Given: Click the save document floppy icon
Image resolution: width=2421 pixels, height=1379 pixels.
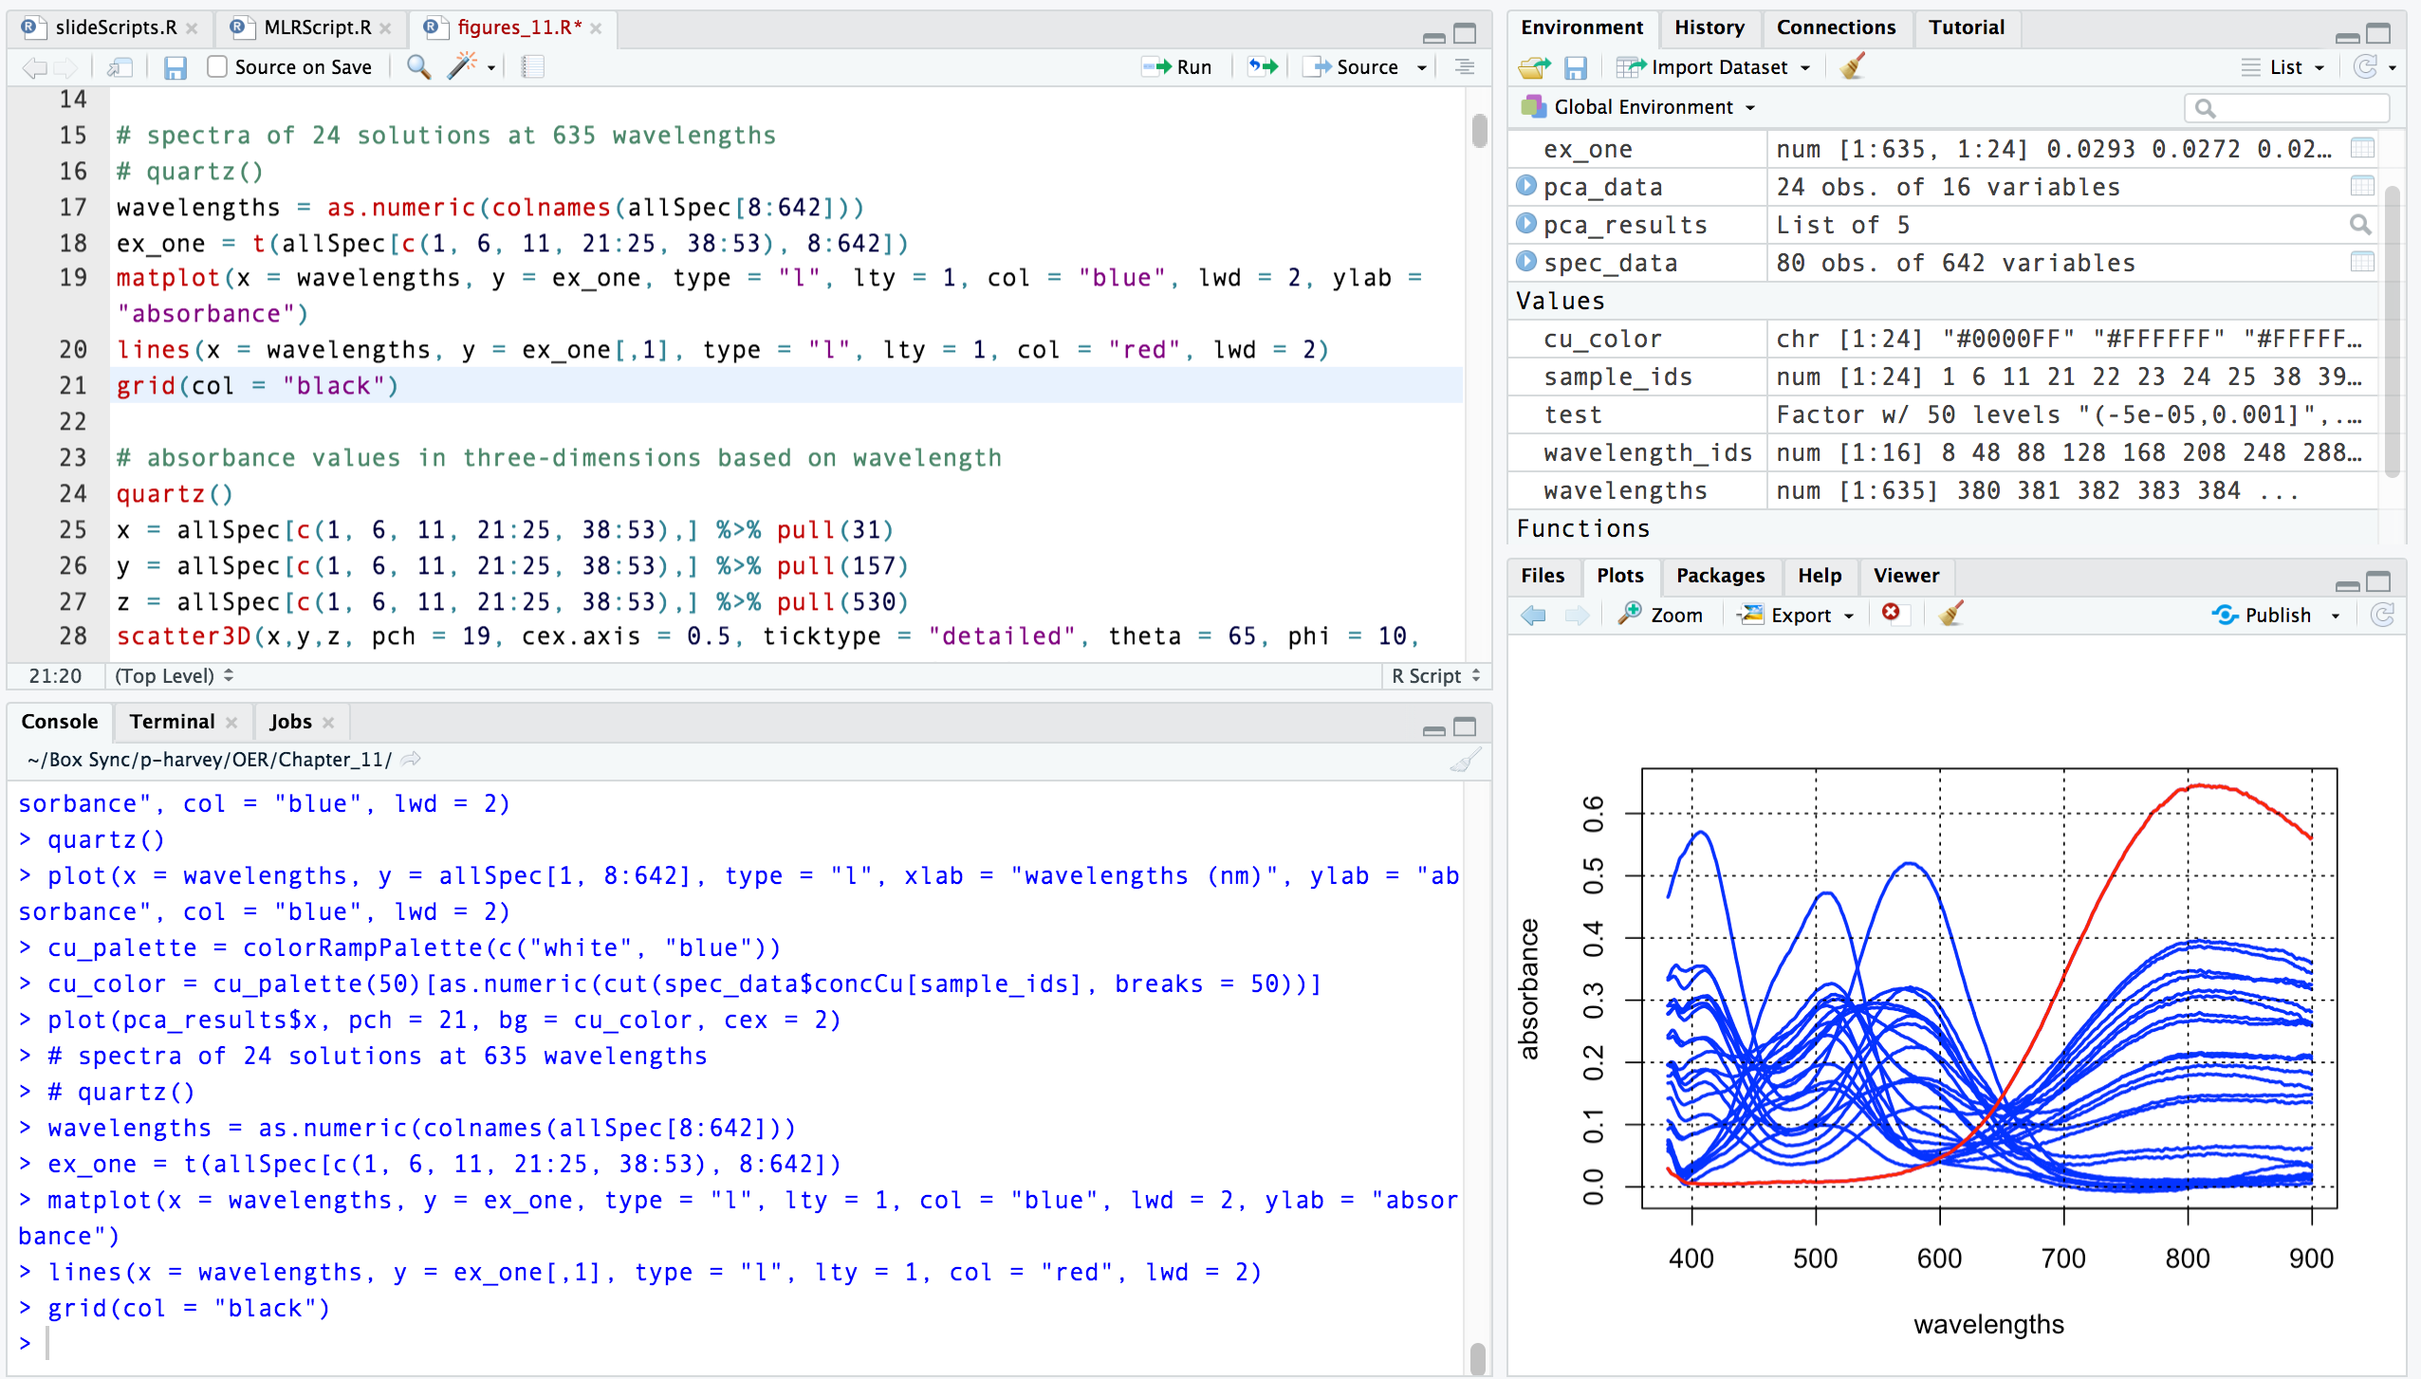Looking at the screenshot, I should pyautogui.click(x=175, y=67).
